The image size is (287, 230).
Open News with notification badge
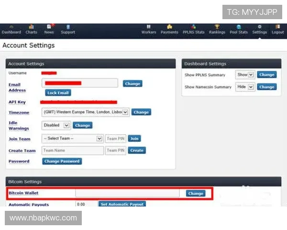(x=49, y=29)
